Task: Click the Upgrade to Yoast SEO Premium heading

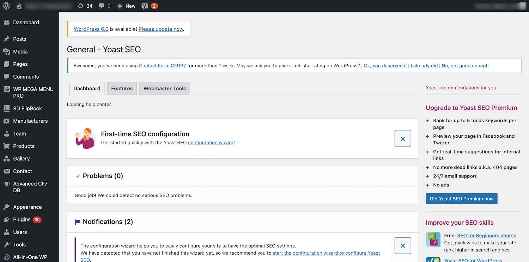Action: [472, 108]
